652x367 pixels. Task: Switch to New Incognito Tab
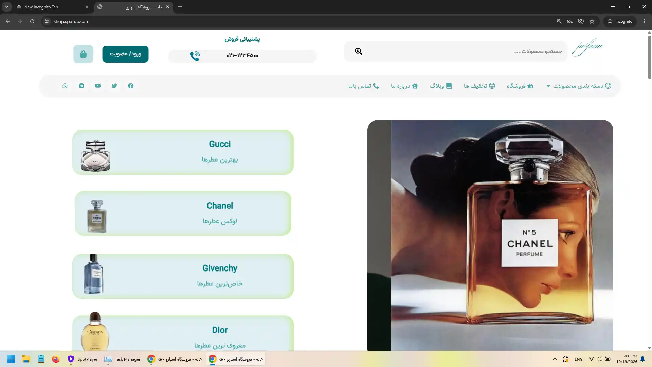(x=53, y=7)
